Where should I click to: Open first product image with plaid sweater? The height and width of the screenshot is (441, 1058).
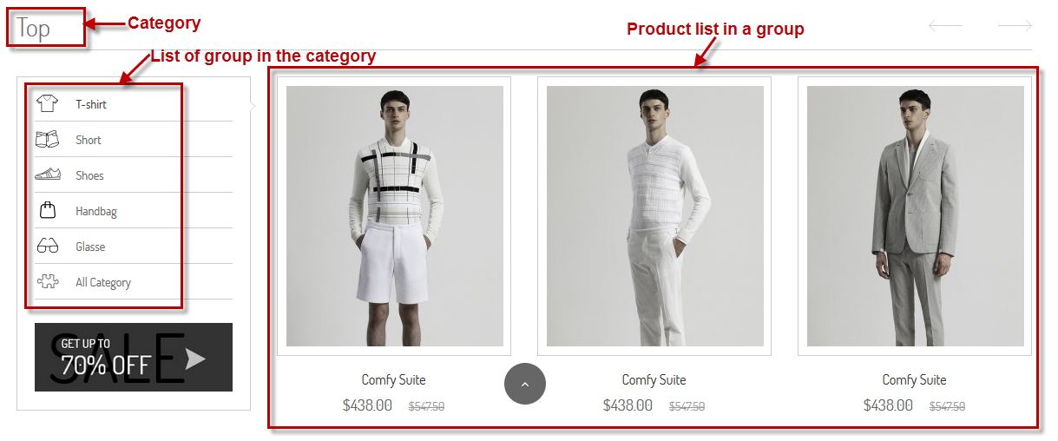pyautogui.click(x=395, y=216)
